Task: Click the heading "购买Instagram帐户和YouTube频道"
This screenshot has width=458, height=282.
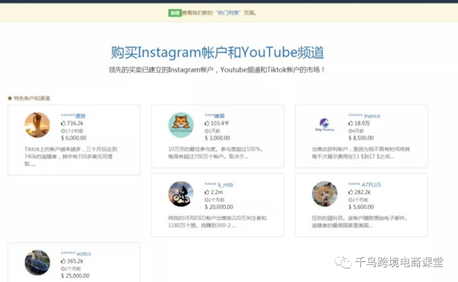Action: pos(217,53)
